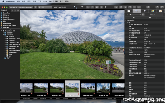Expand the 应用程序 folder arrow

coord(3,33)
